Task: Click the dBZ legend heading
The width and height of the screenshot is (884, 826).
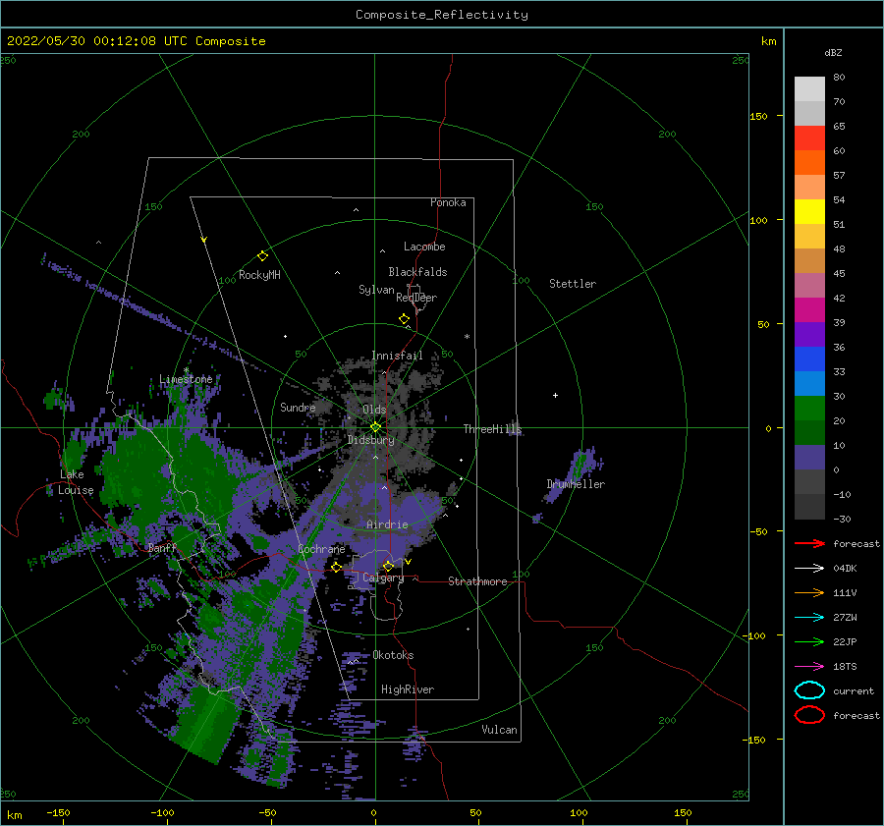Action: (833, 52)
